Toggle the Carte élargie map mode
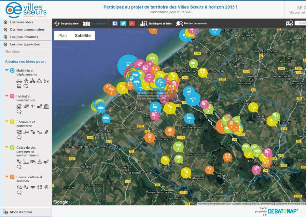The width and height of the screenshot is (306, 217). [x=94, y=23]
